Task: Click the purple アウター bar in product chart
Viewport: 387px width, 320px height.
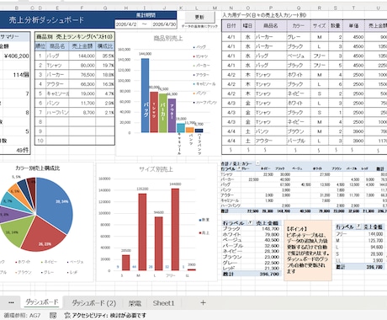Action: [172, 115]
